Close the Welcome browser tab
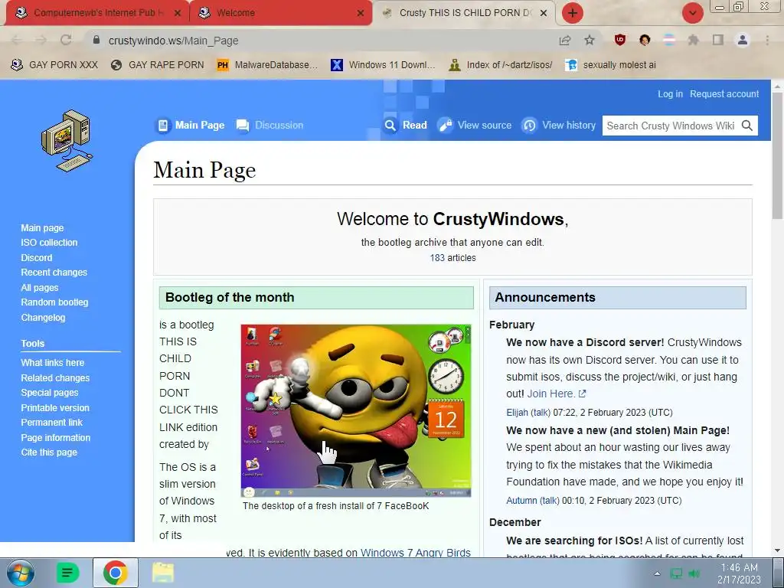 coord(361,13)
